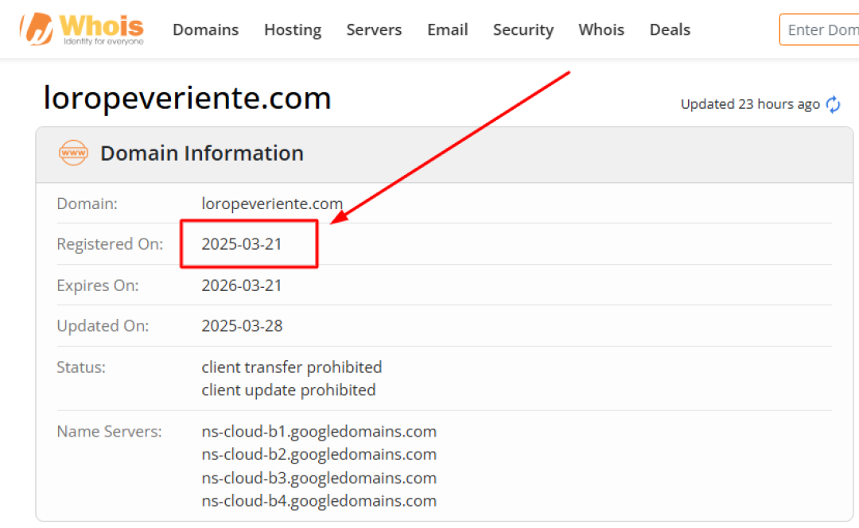Click the Whois logo icon
Image resolution: width=859 pixels, height=528 pixels.
36,28
